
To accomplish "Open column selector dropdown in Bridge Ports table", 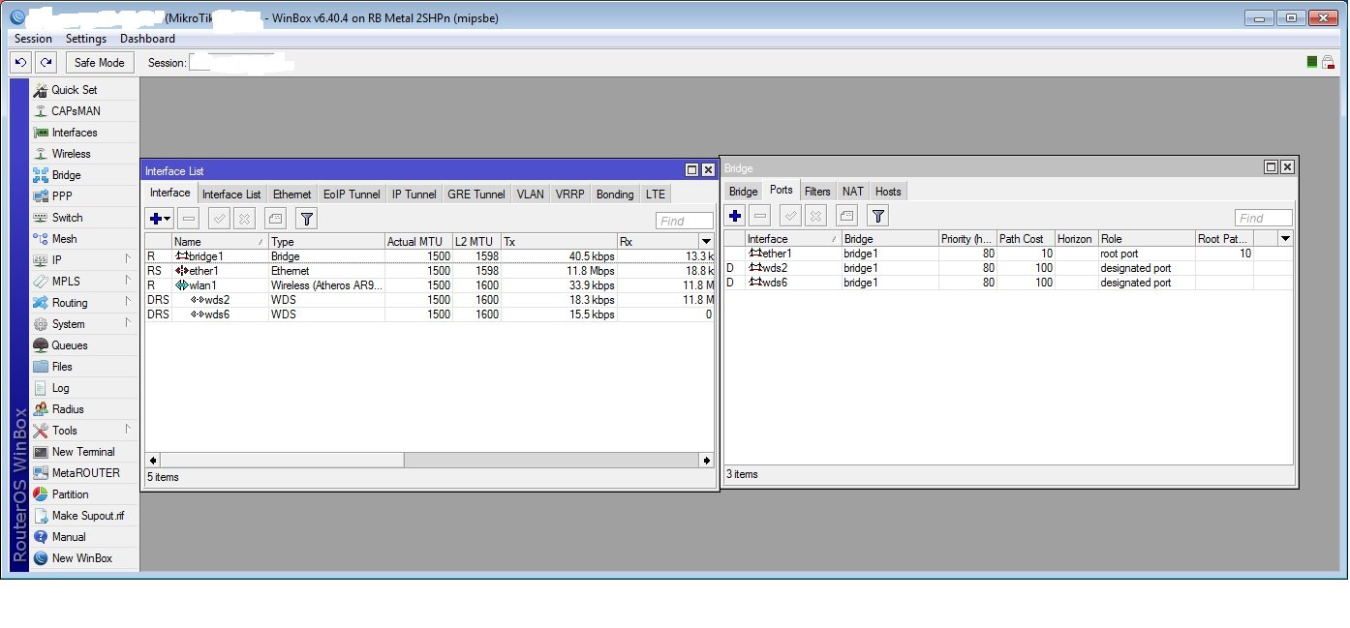I will (x=1285, y=239).
